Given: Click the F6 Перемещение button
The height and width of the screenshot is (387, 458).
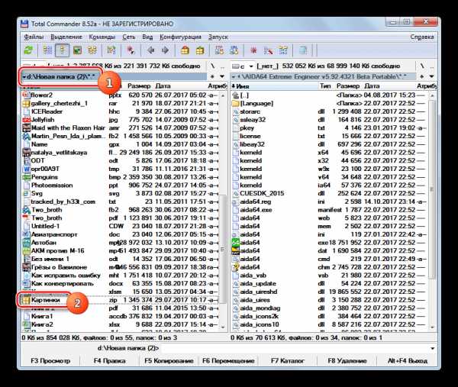Looking at the screenshot, I should pyautogui.click(x=228, y=361).
